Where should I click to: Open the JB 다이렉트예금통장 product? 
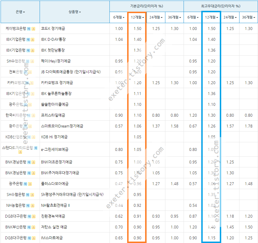[x=71, y=72]
